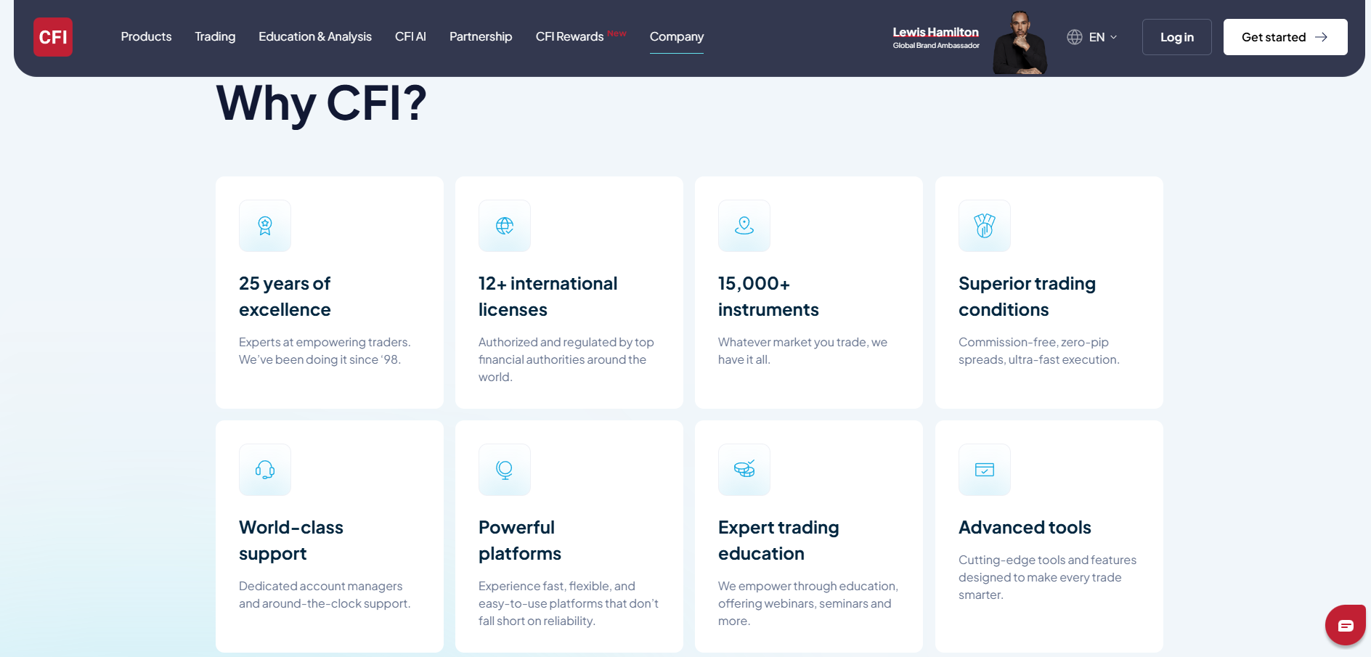Click the arrow in Get started
This screenshot has height=657, width=1371.
click(x=1322, y=37)
